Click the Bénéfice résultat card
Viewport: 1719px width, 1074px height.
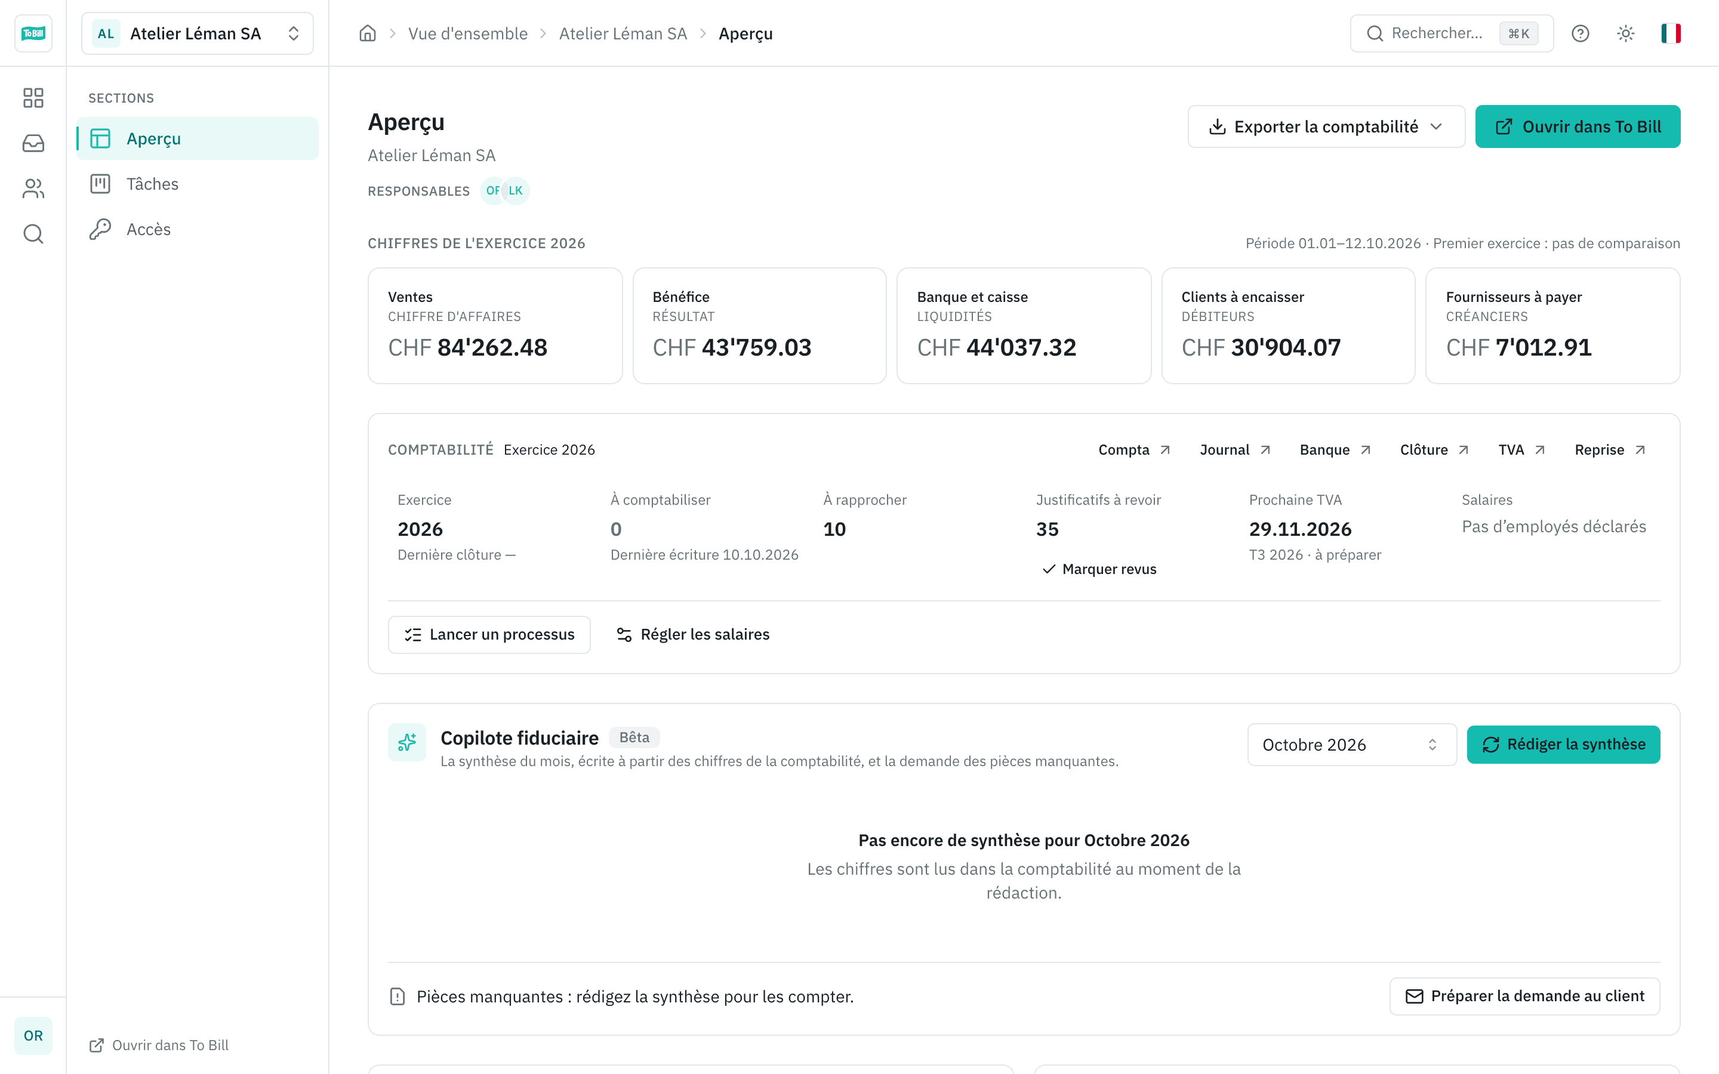(x=759, y=325)
